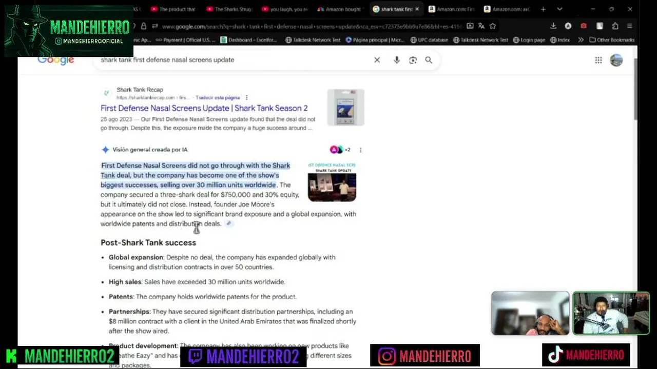Bookmark this page with the star icon

click(x=493, y=26)
